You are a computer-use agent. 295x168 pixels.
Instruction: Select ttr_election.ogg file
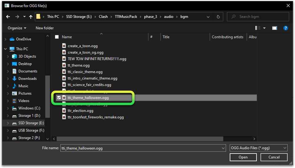coord(80,111)
